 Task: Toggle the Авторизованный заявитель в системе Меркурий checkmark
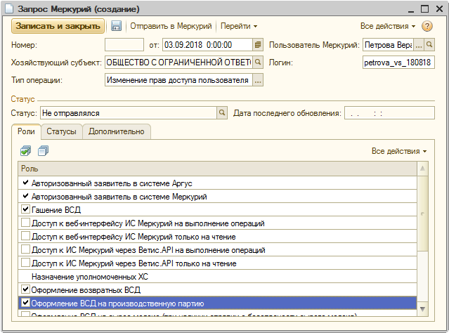pos(25,196)
